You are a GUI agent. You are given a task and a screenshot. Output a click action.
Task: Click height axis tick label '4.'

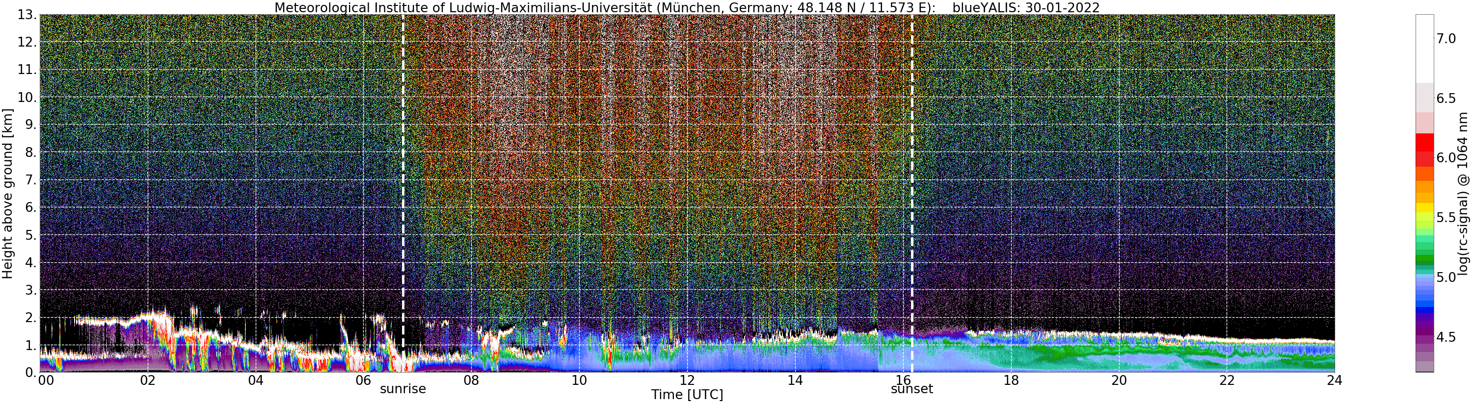click(x=30, y=262)
